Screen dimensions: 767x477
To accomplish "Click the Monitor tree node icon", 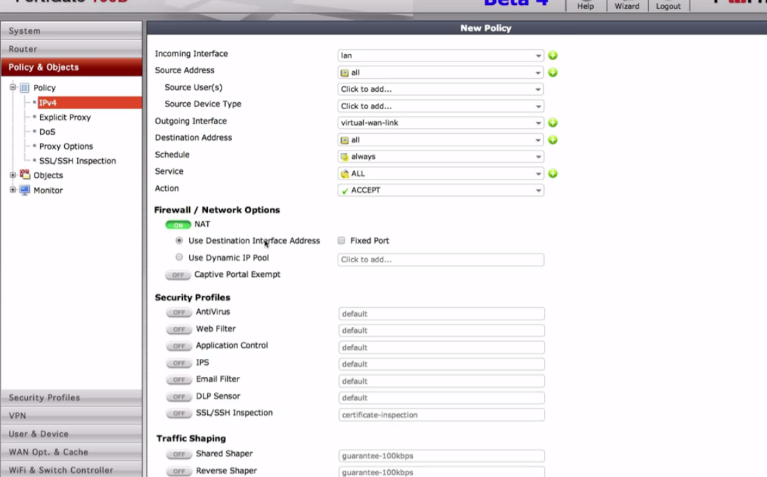I will (x=24, y=190).
